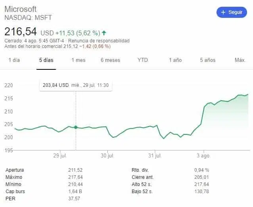Click the 216,54 price value
This screenshot has height=207, width=253.
(21, 32)
